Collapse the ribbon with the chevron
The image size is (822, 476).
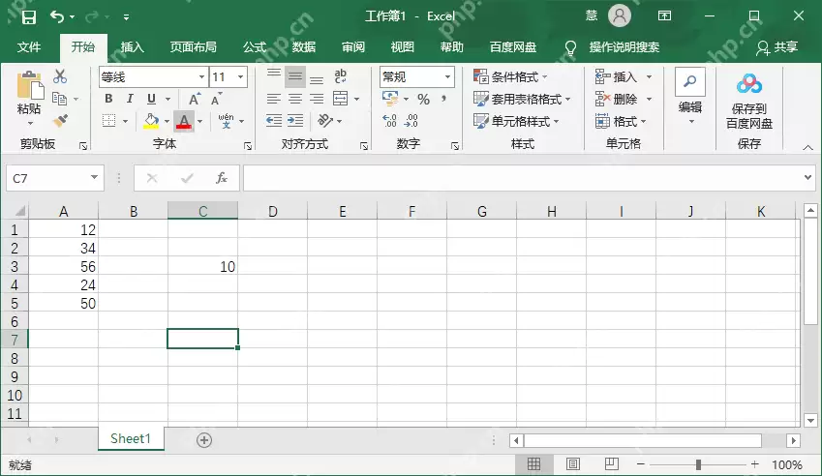pos(807,148)
